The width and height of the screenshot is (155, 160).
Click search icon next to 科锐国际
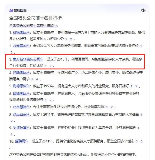(28, 32)
